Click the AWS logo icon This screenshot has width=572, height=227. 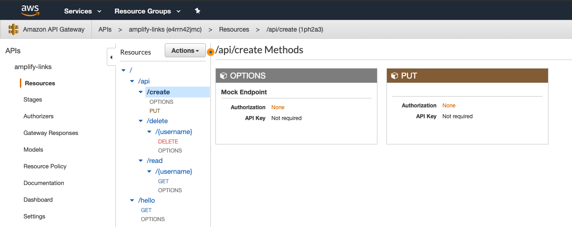30,10
